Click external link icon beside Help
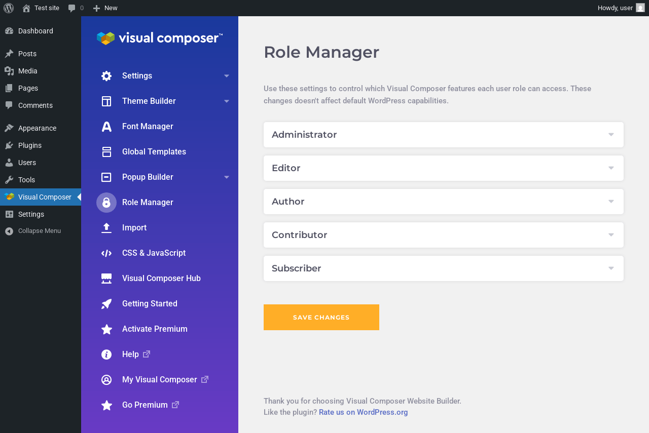The height and width of the screenshot is (433, 649). click(x=147, y=354)
